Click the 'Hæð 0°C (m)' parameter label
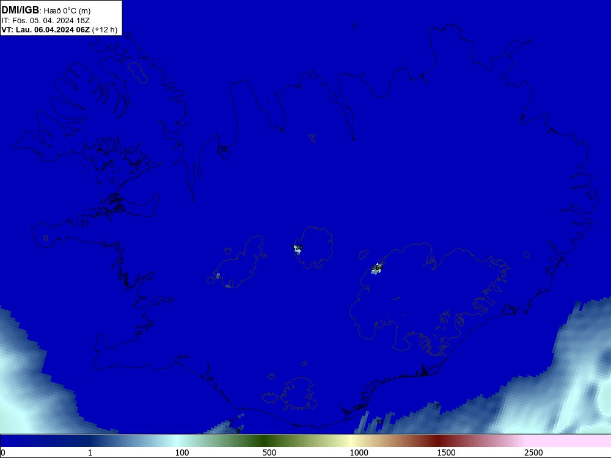Screen dimensions: 611x458 [x=67, y=11]
